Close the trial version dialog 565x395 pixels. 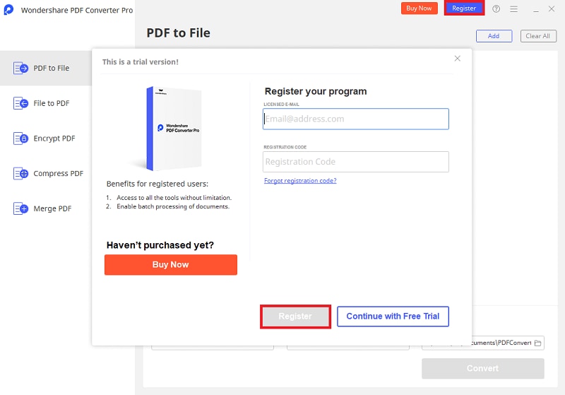tap(457, 59)
